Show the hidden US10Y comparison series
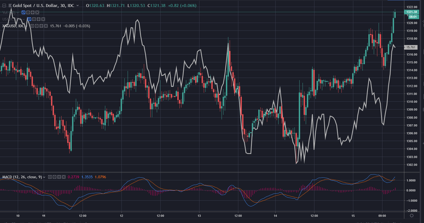Viewport: 424px width, 223px height. click(x=29, y=19)
